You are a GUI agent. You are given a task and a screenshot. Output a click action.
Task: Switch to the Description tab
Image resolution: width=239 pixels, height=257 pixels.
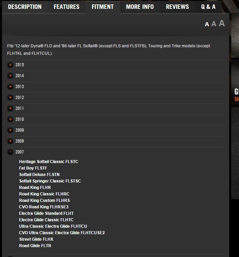[x=25, y=7]
